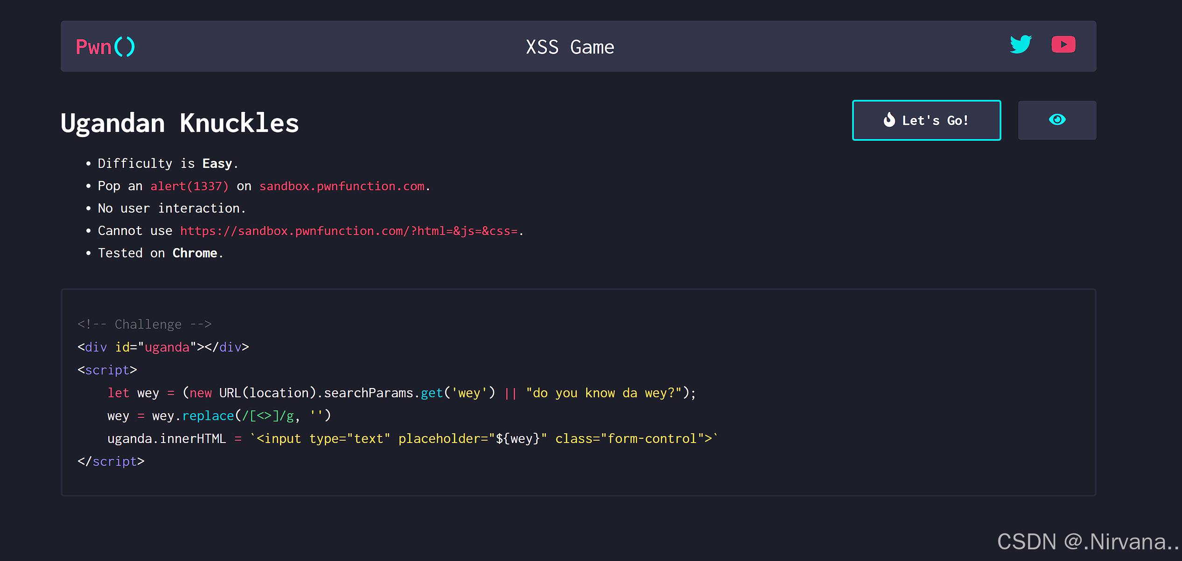Click the "No user interaction" line
This screenshot has height=561, width=1182.
(172, 208)
